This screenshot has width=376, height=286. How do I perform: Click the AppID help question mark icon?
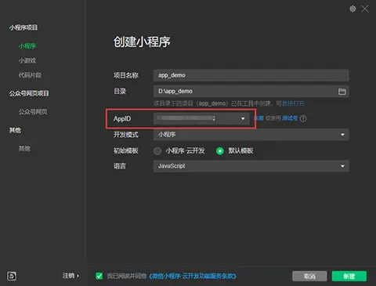point(303,119)
